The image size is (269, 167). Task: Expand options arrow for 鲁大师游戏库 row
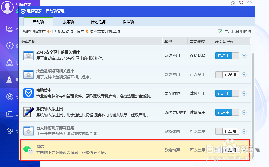point(244,131)
